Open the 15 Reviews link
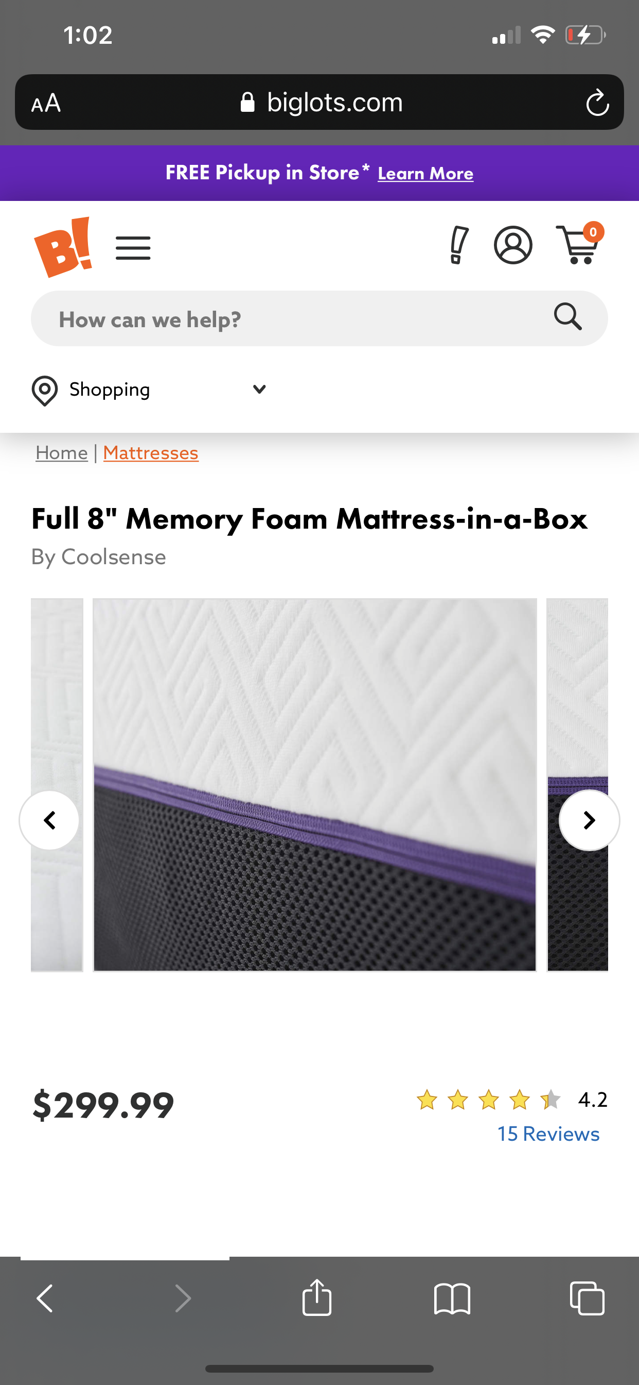 548,1134
